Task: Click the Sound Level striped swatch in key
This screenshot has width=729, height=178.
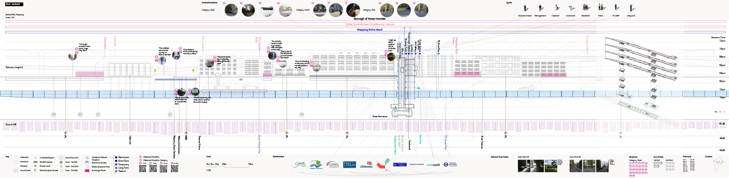Action: coord(16,170)
